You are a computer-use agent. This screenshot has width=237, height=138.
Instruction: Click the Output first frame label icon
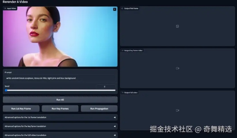[122, 8]
